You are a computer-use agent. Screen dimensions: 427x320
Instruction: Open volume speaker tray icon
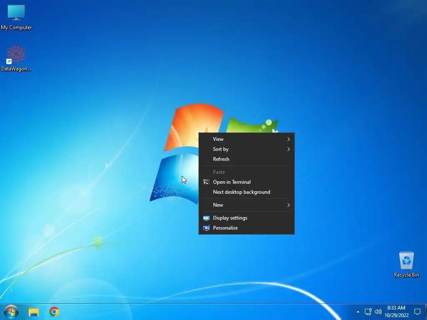[x=378, y=312]
